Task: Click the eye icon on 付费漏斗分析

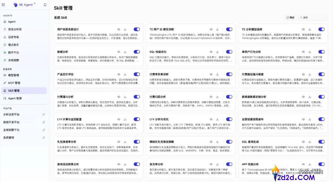Action: click(x=119, y=97)
